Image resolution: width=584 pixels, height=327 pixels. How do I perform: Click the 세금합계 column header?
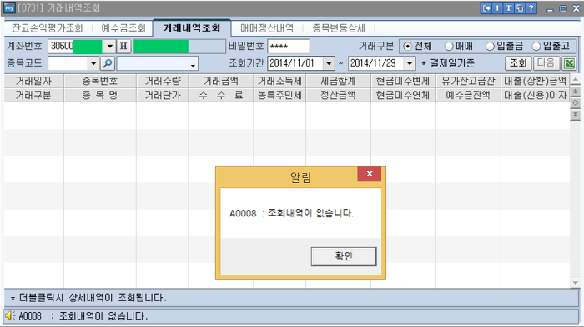tap(338, 81)
